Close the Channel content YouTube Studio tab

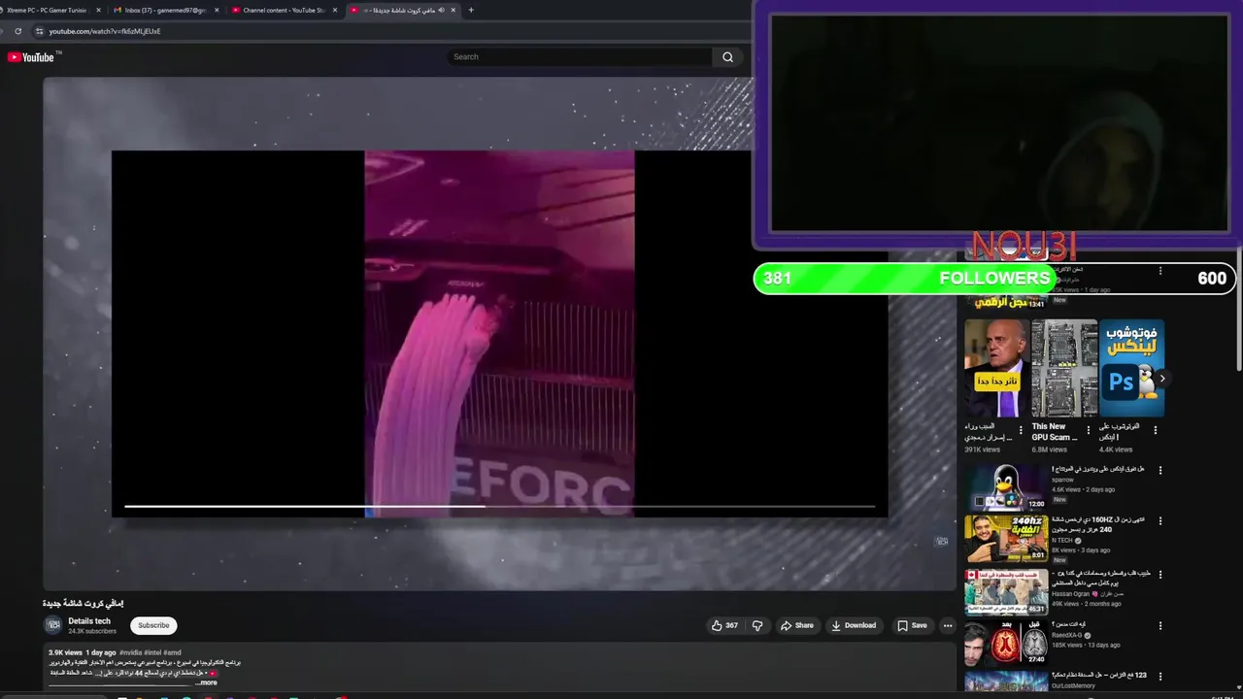pyautogui.click(x=335, y=10)
